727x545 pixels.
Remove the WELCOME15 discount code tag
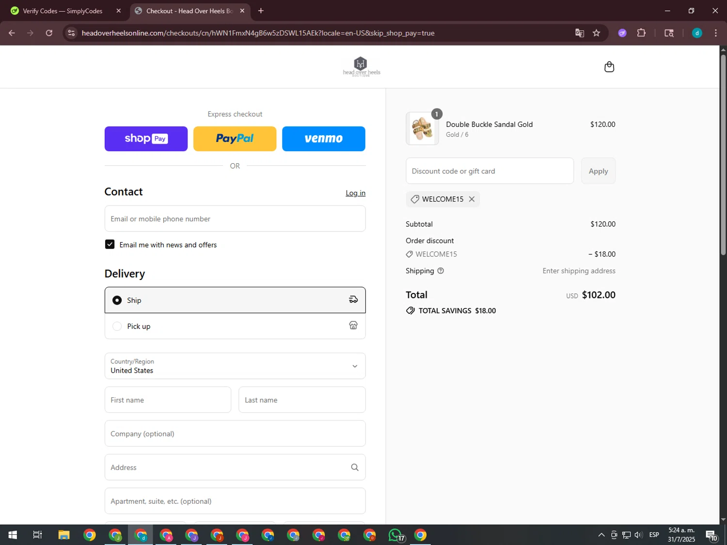click(x=472, y=199)
